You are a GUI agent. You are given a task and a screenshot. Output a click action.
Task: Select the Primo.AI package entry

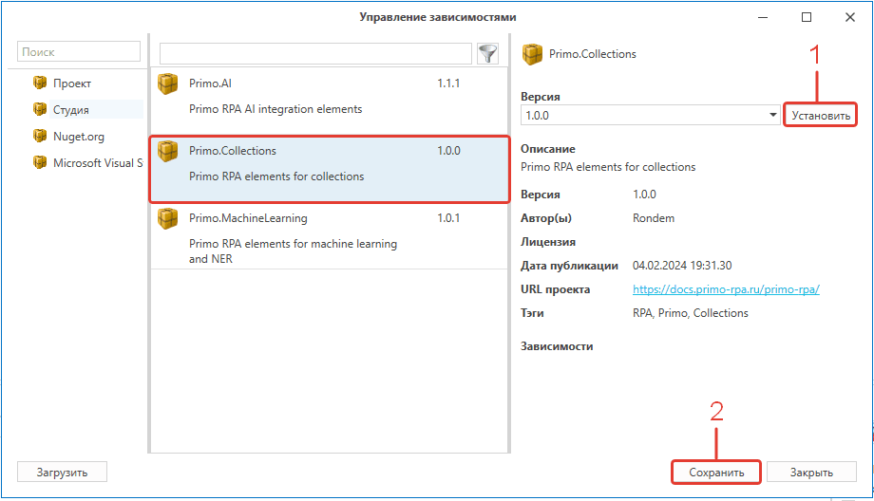[330, 102]
